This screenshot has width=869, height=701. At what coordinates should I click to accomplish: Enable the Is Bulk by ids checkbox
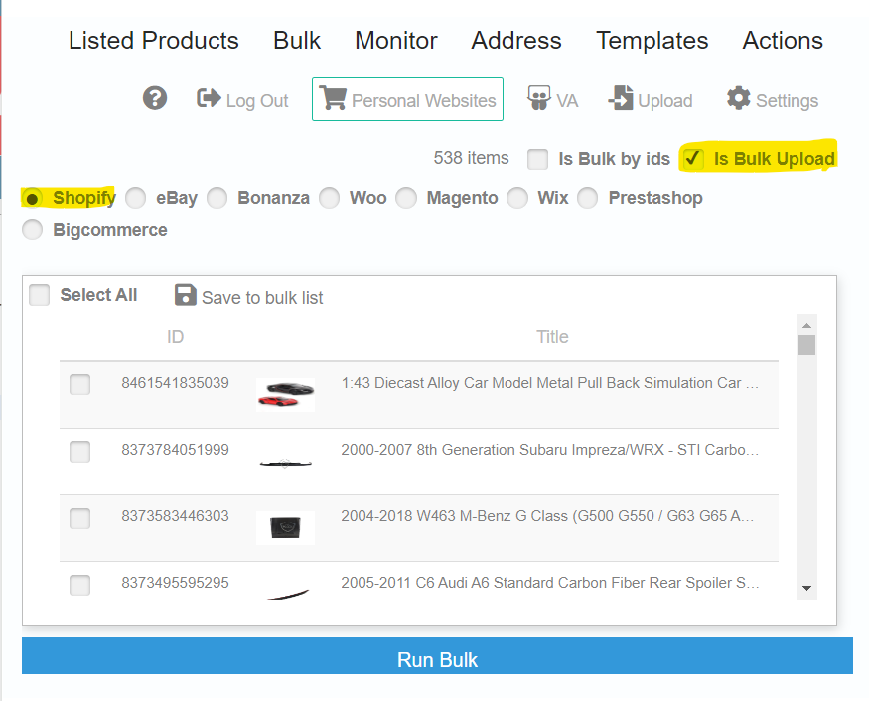pyautogui.click(x=537, y=159)
